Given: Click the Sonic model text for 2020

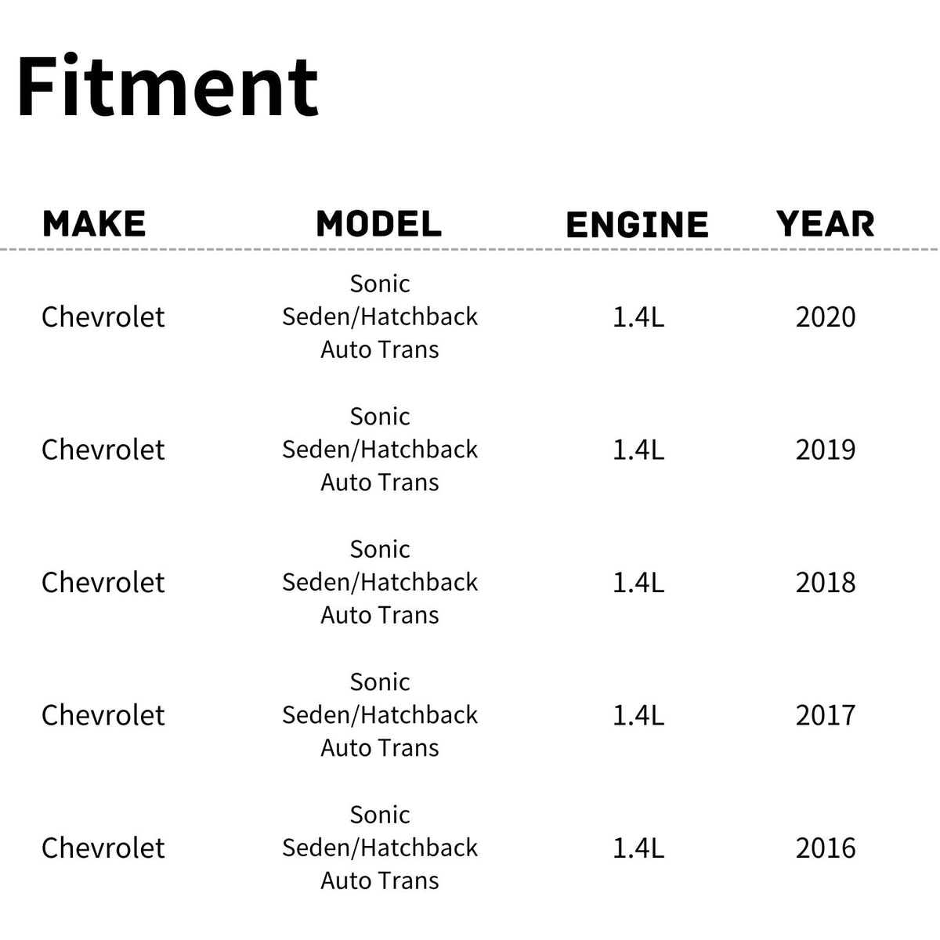Looking at the screenshot, I should 380,284.
